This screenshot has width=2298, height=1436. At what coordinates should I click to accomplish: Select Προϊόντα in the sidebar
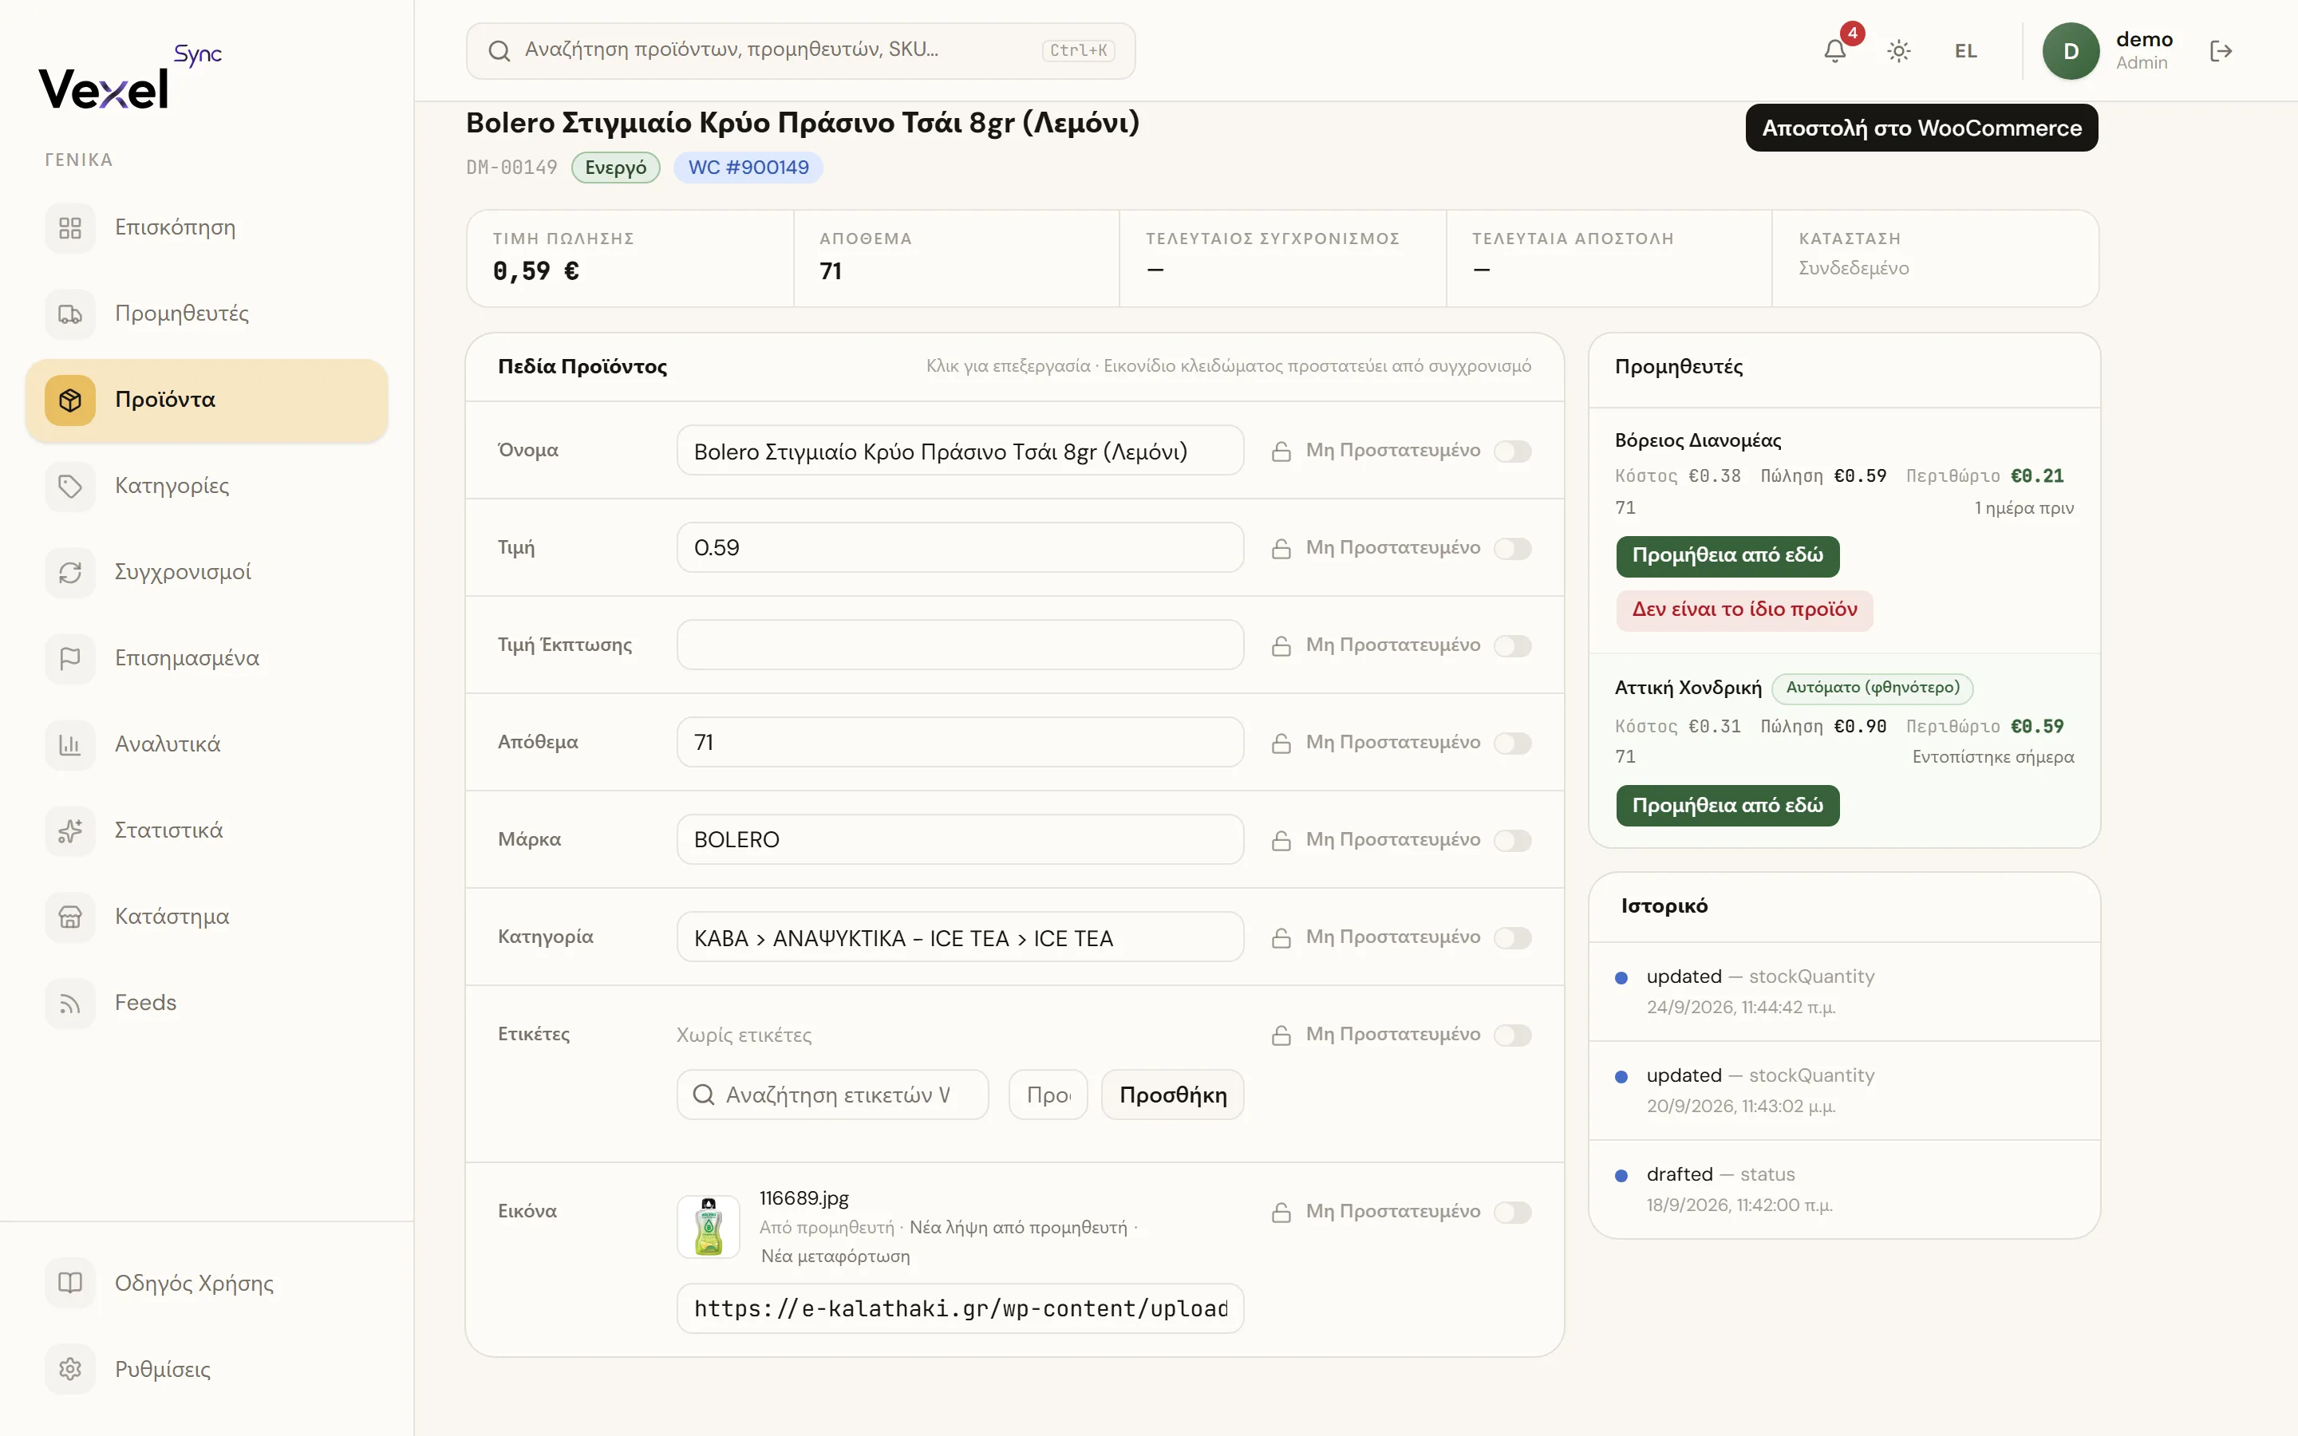(x=206, y=400)
